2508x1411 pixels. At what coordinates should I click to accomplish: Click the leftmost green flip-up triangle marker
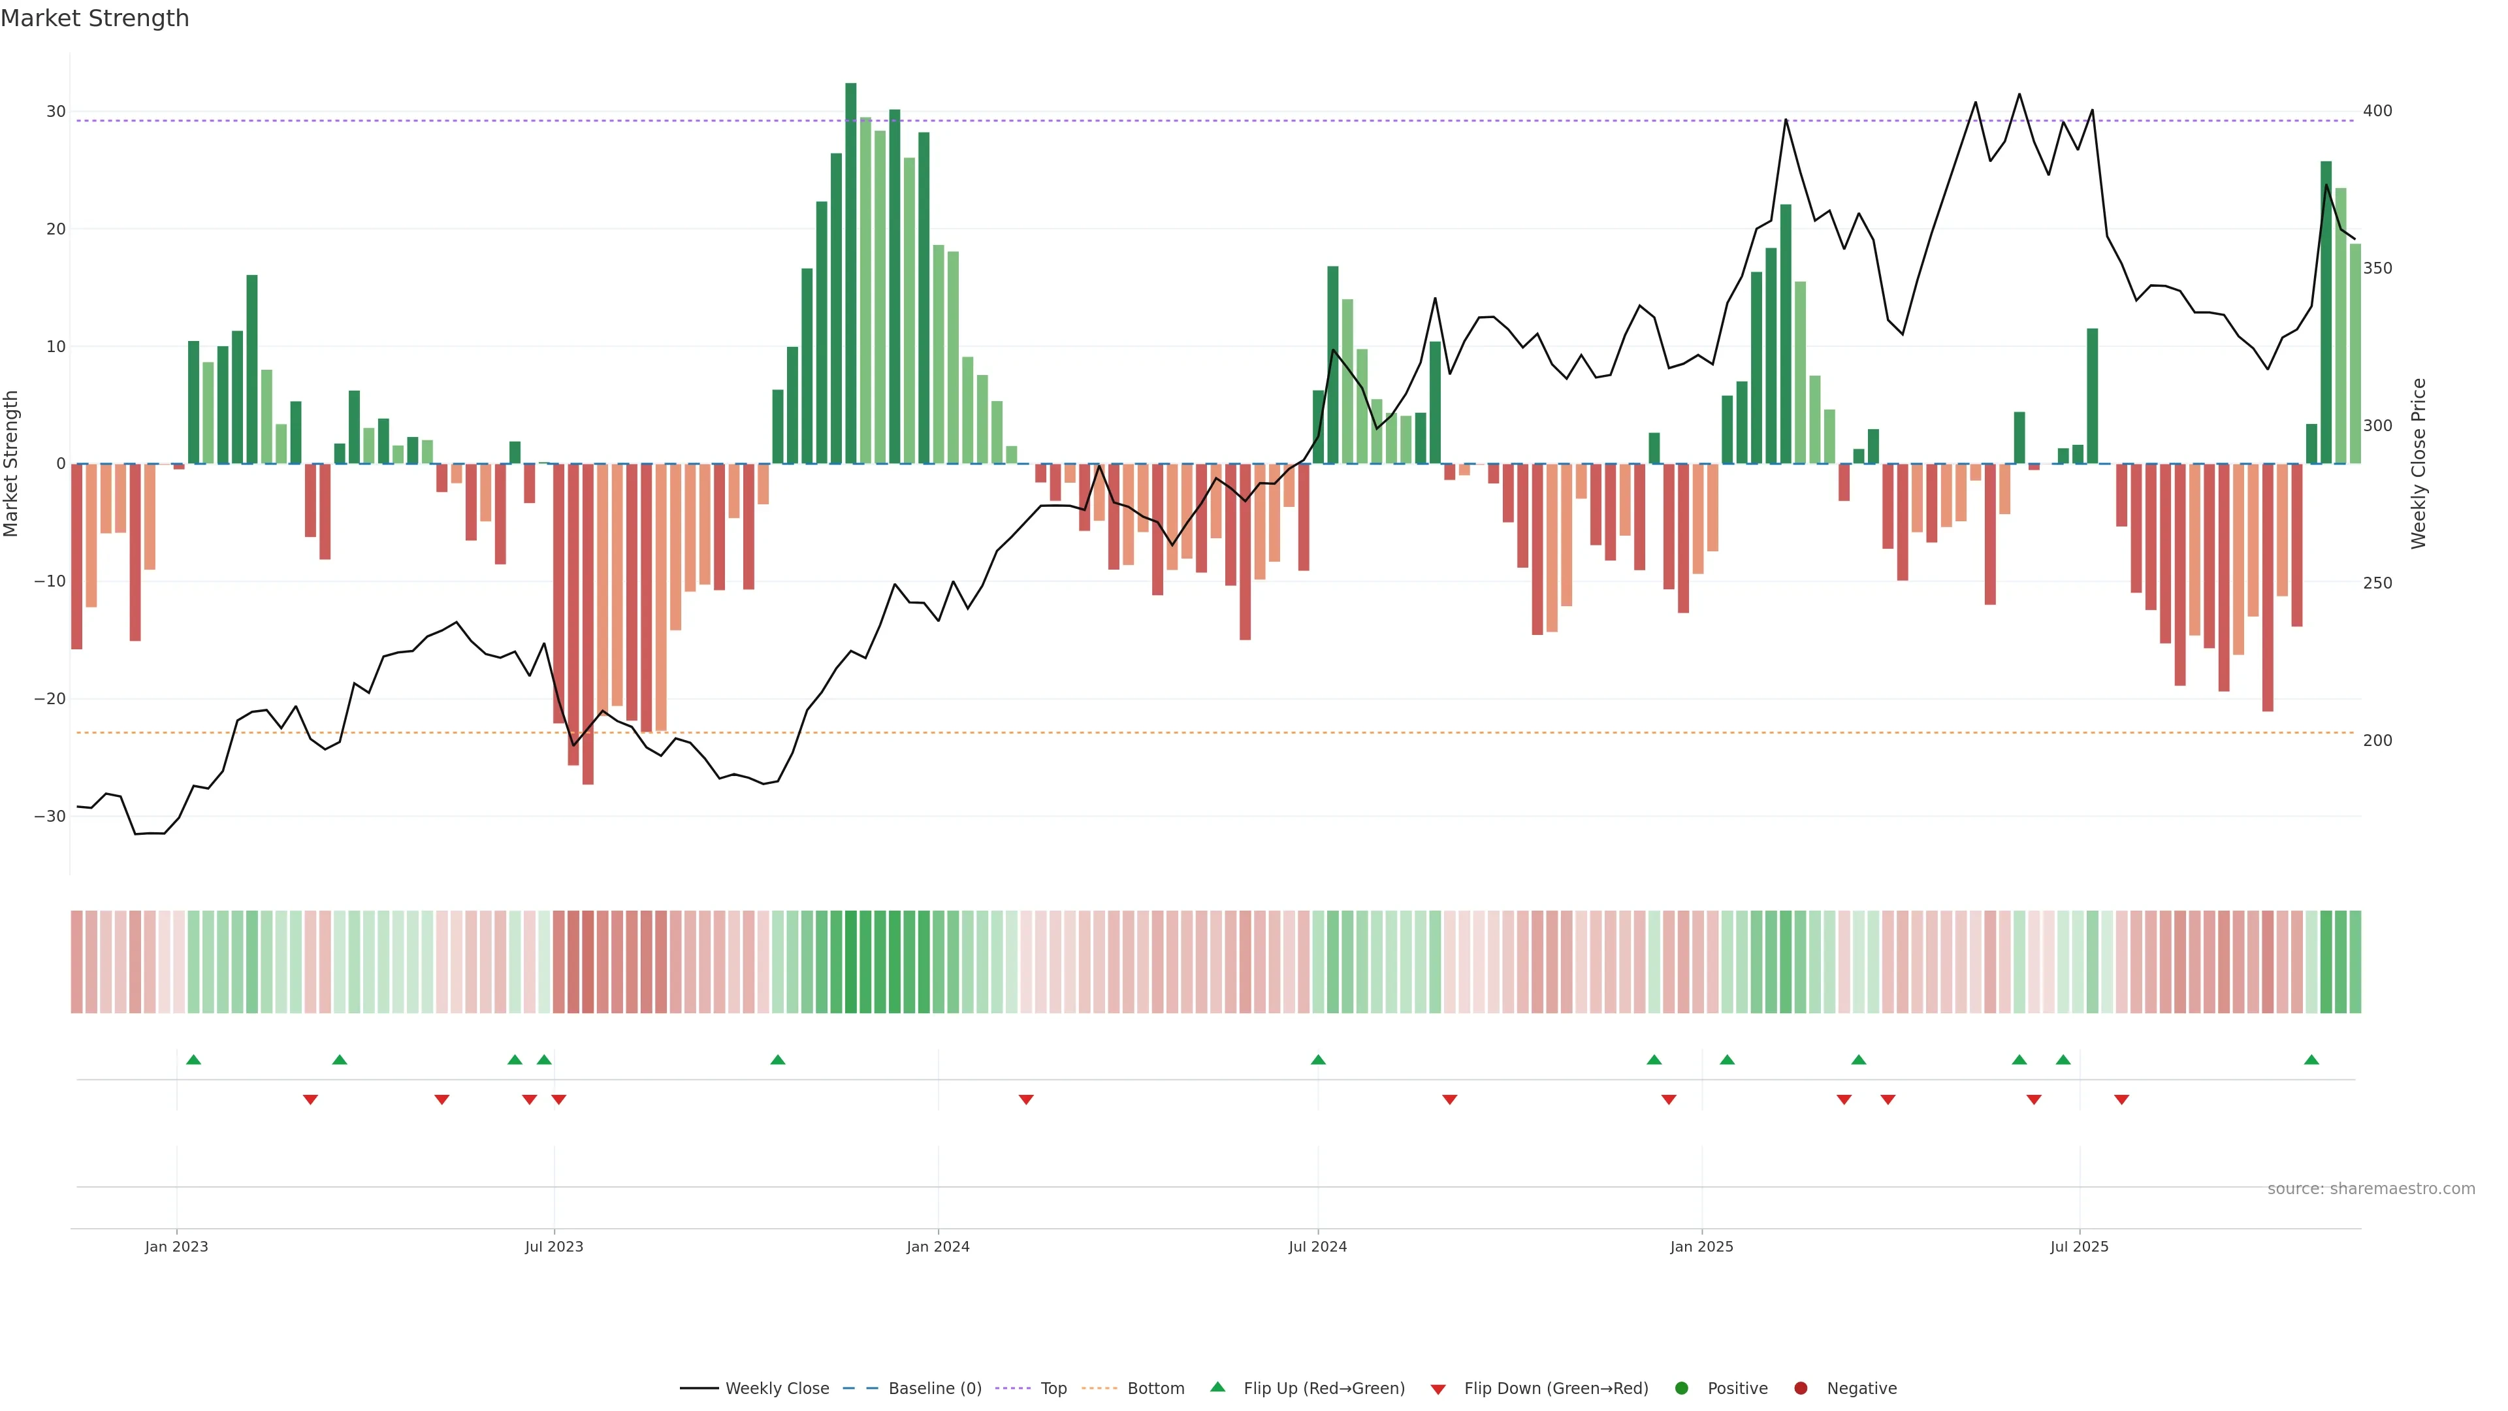tap(194, 1060)
